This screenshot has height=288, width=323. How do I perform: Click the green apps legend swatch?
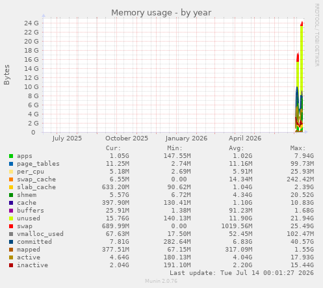click(x=11, y=156)
